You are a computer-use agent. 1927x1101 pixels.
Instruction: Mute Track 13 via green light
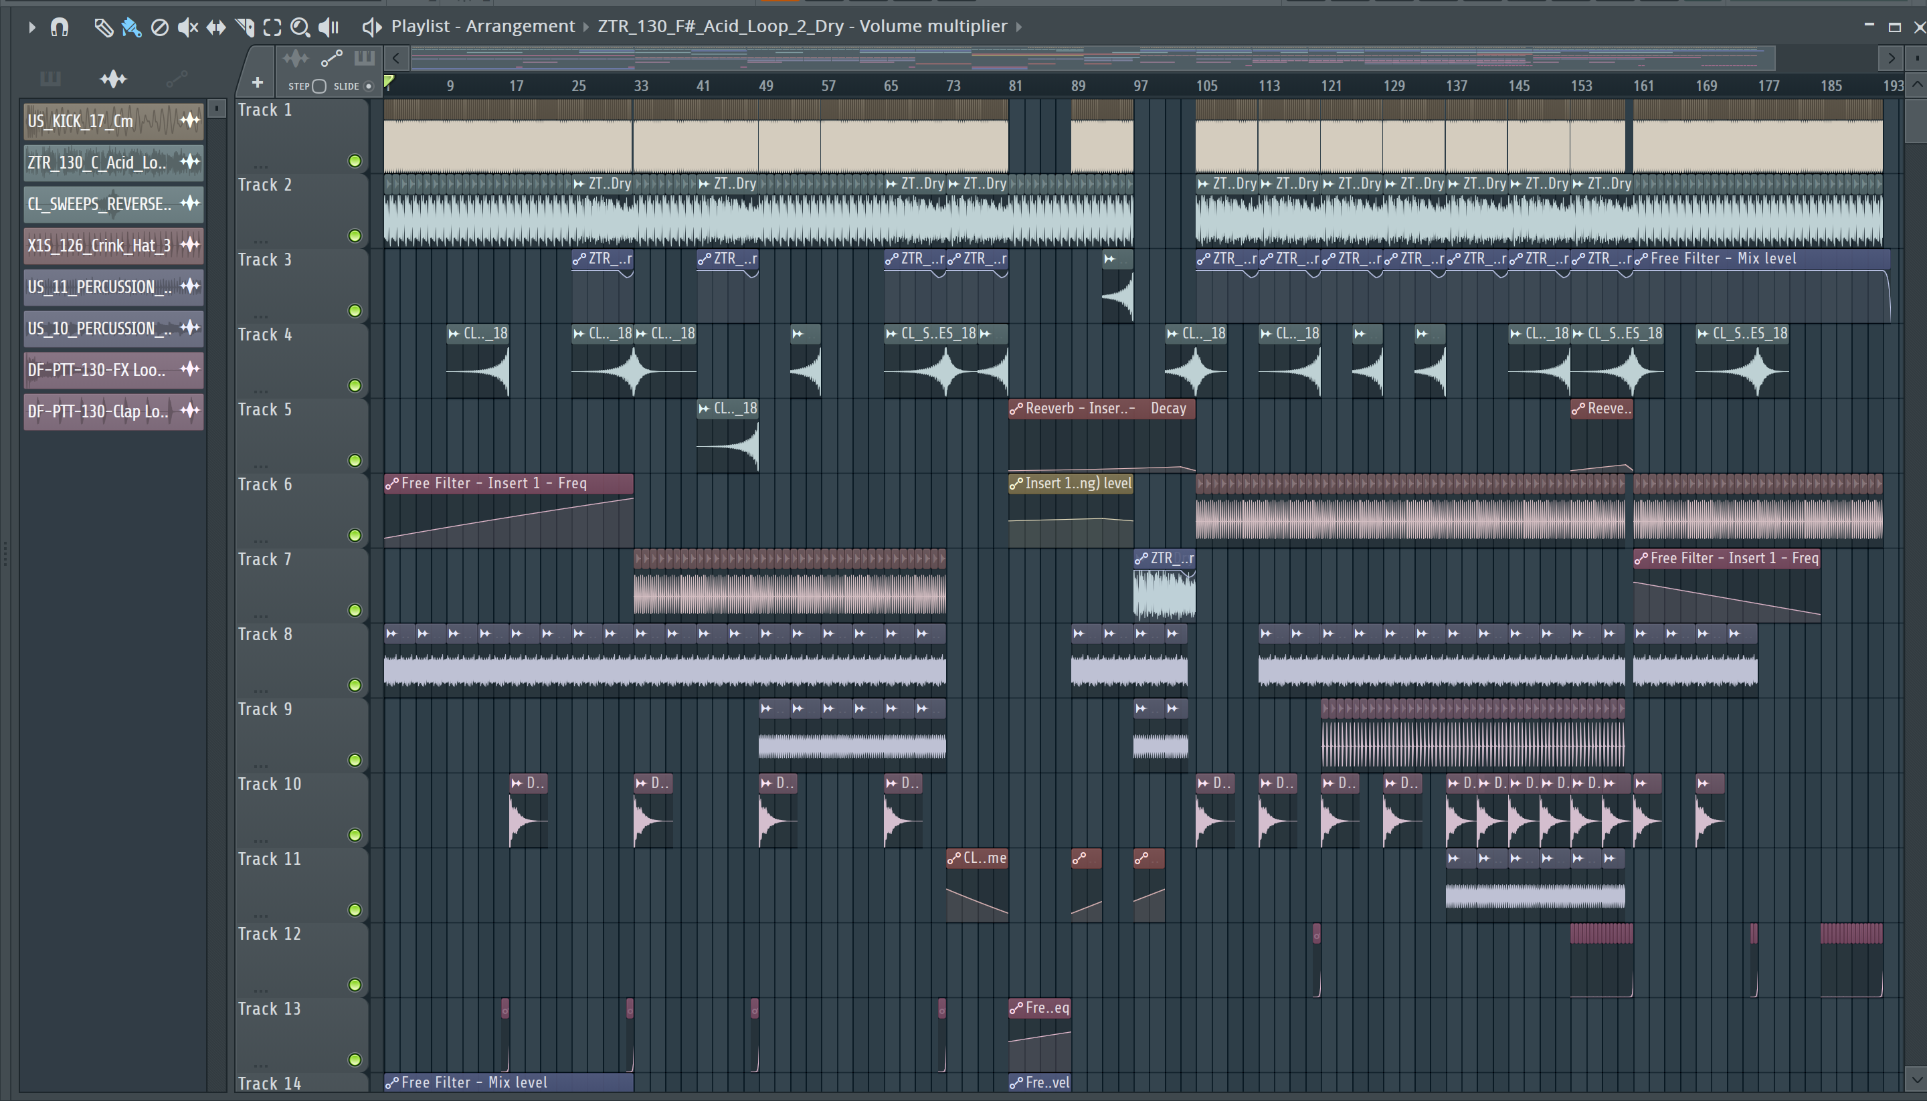coord(355,1060)
